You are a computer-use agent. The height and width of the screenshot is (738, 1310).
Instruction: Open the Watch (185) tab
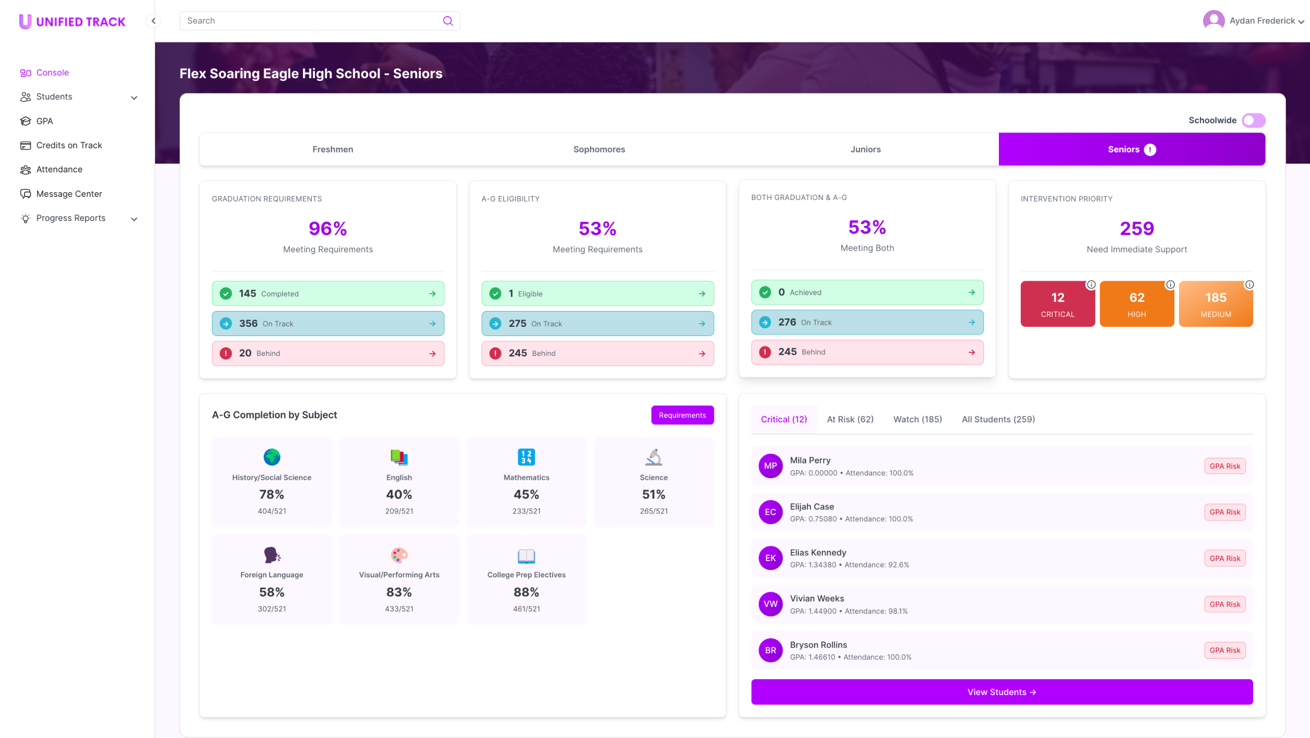coord(918,419)
